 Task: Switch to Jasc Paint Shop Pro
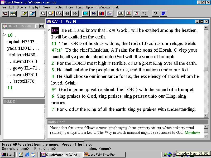coord(104,155)
